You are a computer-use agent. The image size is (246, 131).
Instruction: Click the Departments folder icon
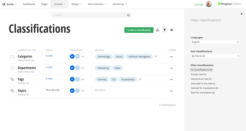(12, 68)
